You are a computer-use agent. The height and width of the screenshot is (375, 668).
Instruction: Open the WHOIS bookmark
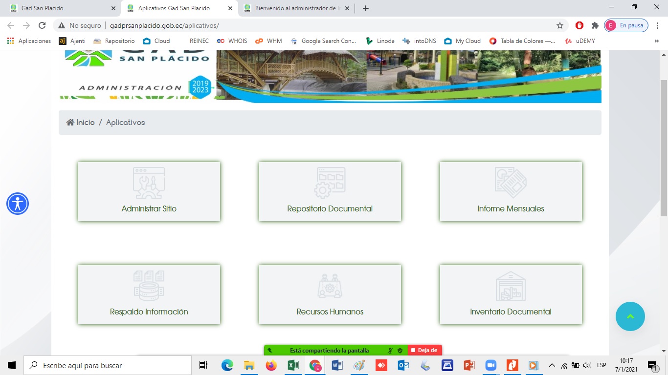tap(232, 41)
